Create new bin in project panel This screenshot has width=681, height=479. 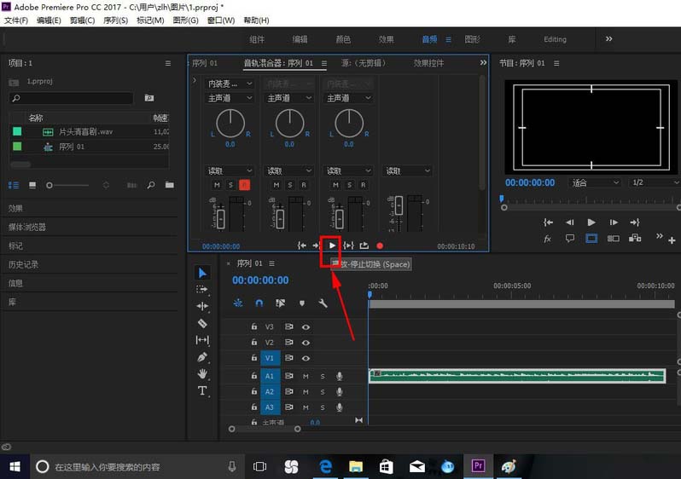[169, 185]
